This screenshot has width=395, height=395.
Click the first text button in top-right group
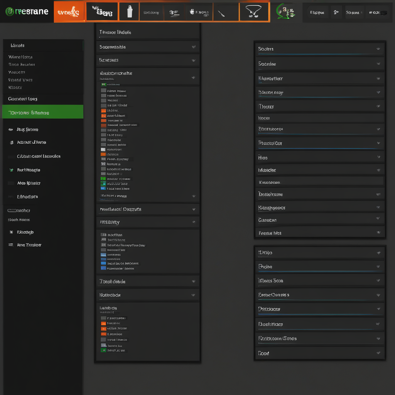317,12
